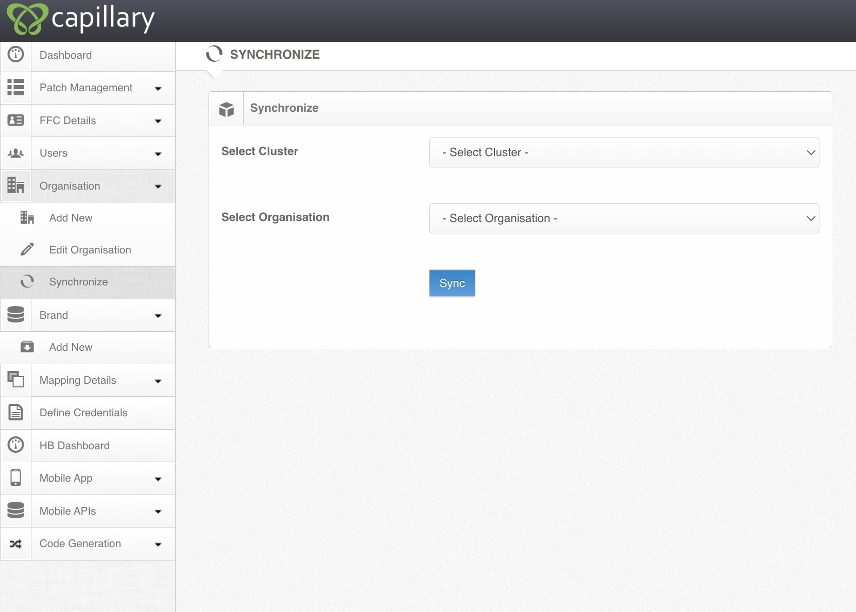Click the Select Organisation label text

coord(275,217)
